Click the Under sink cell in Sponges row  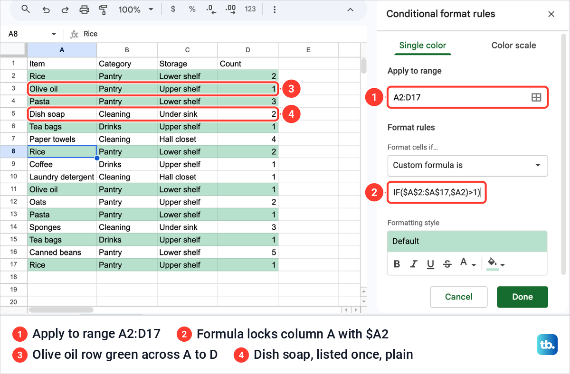(x=187, y=227)
